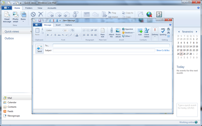Open the Calibri font name dropdown

click(x=63, y=30)
